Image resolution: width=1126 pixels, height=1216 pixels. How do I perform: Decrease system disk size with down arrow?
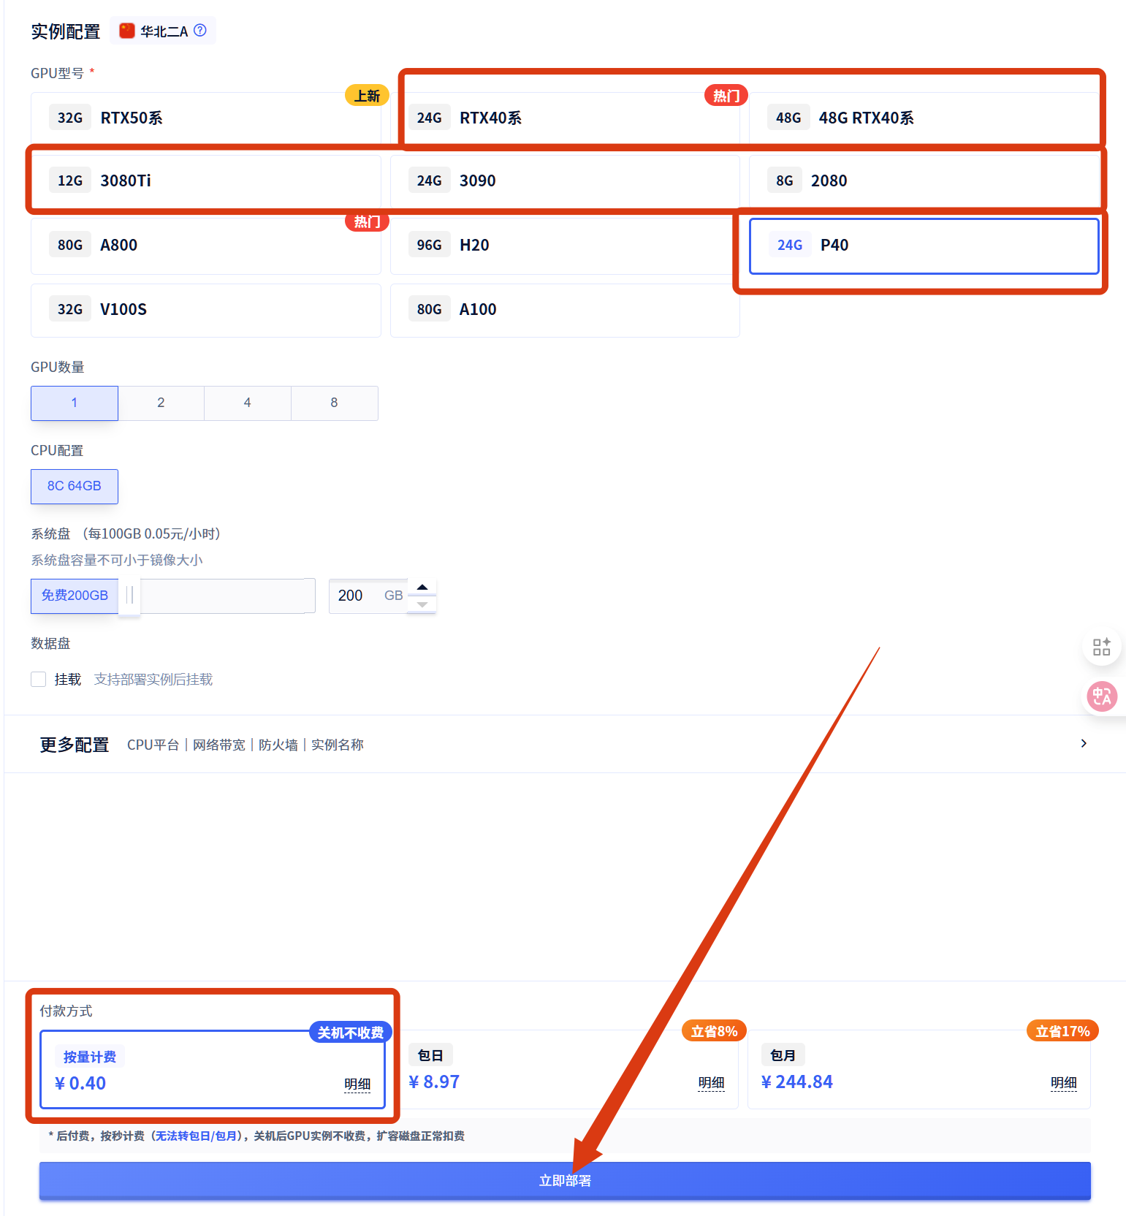[x=422, y=604]
